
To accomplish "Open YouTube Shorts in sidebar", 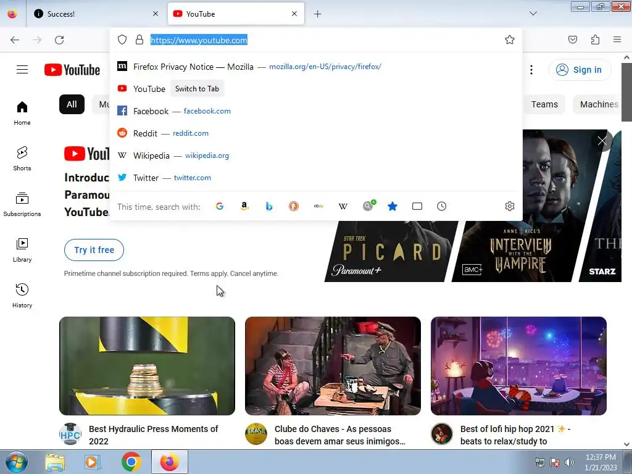I will tap(22, 159).
